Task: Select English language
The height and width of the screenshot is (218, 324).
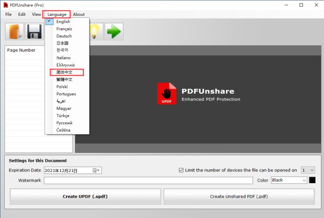Action: (x=67, y=22)
